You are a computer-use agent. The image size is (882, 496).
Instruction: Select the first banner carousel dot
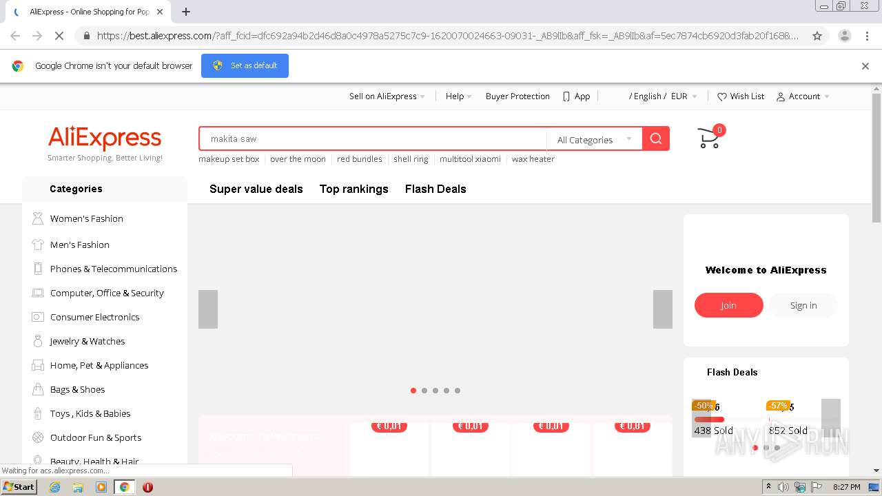[x=413, y=391]
